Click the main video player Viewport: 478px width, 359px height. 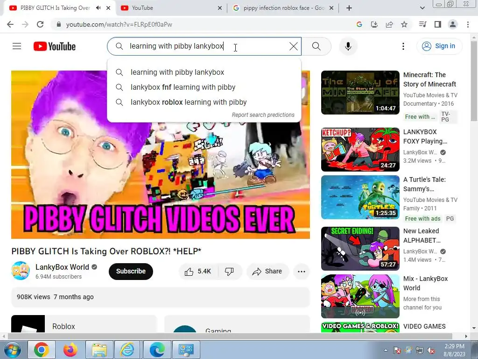[x=161, y=155]
